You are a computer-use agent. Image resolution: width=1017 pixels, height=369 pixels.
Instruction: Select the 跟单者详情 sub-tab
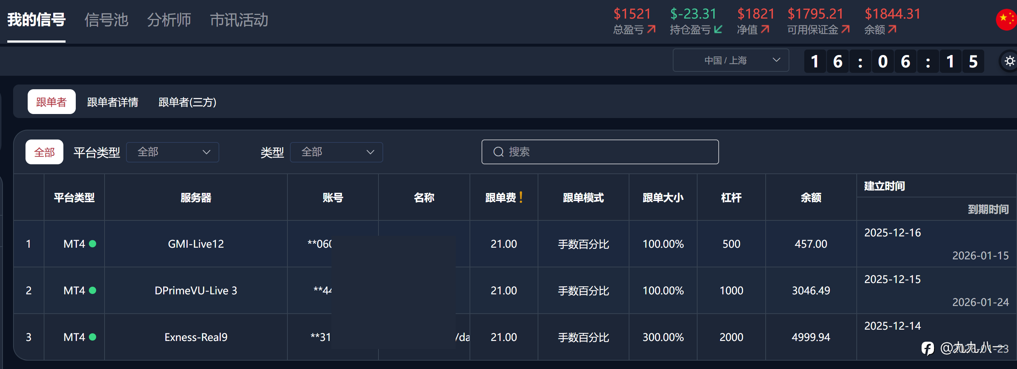tap(113, 102)
